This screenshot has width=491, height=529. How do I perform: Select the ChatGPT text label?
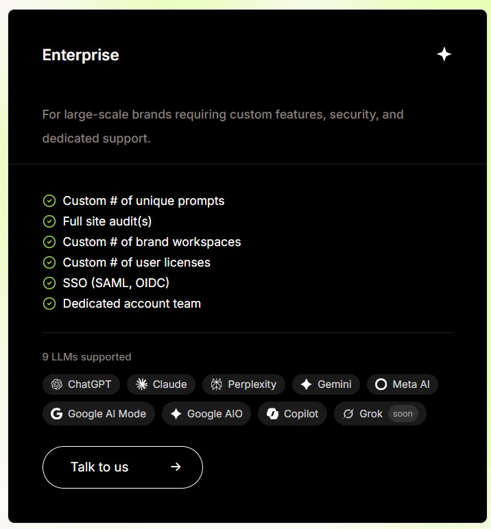[x=89, y=384]
